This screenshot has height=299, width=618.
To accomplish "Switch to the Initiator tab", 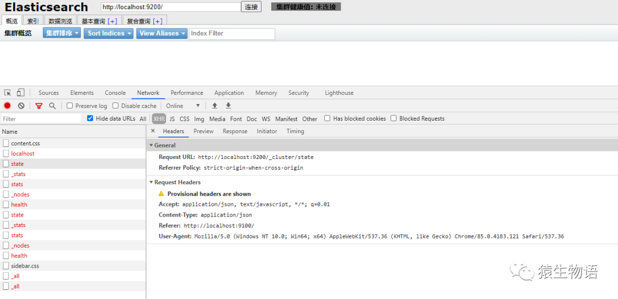I will click(x=267, y=131).
